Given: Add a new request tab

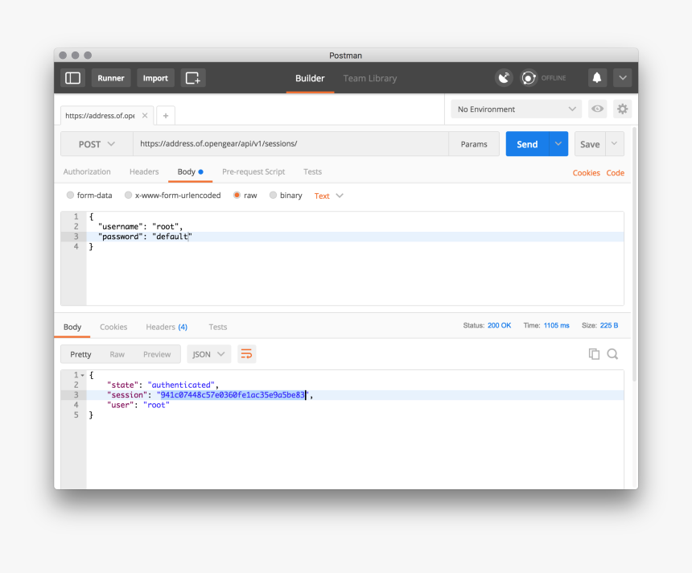Looking at the screenshot, I should click(166, 116).
